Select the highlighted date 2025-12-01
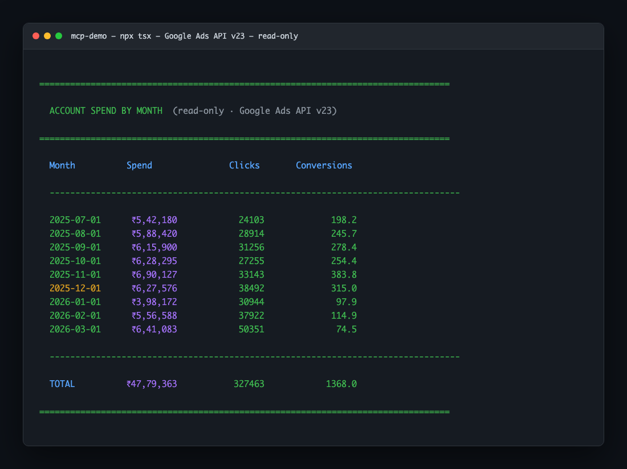The image size is (627, 469). [75, 288]
